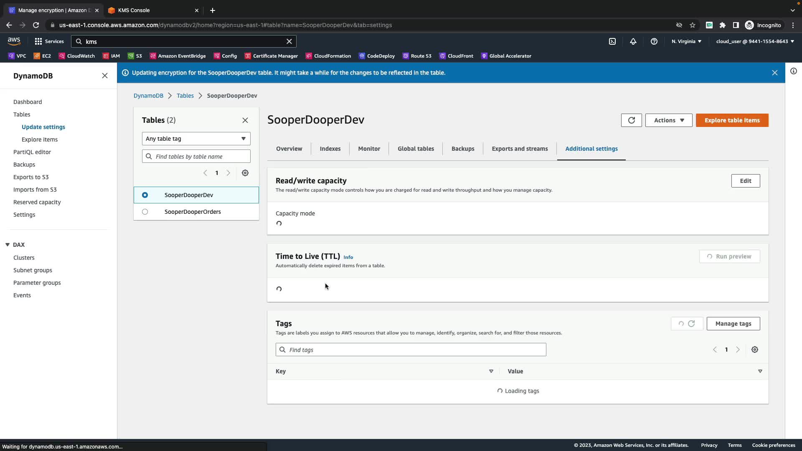The width and height of the screenshot is (802, 451).
Task: Open the notifications bell
Action: (633, 41)
